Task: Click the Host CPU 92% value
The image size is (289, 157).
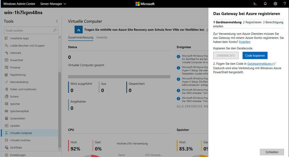Action: point(75,149)
